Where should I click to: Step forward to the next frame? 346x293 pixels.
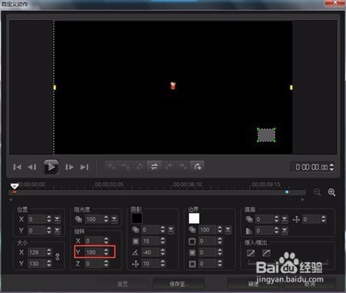click(69, 167)
